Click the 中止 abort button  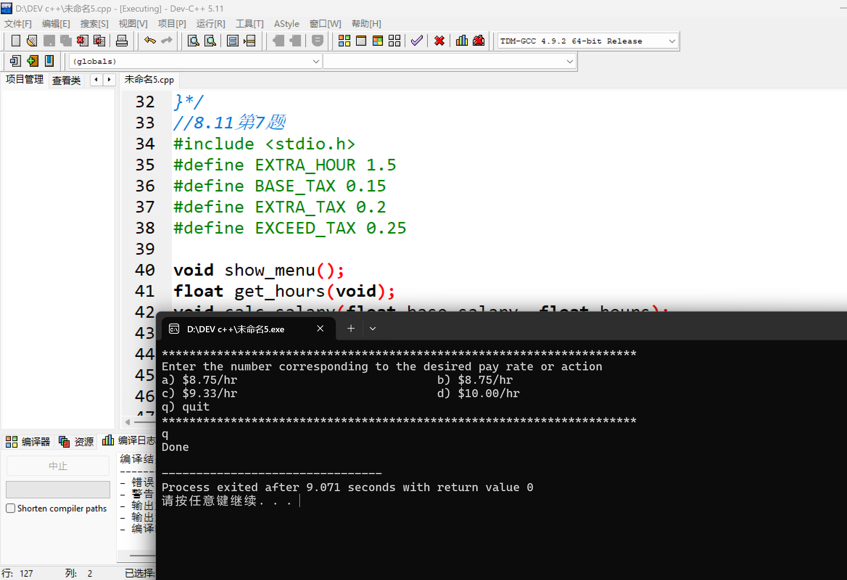click(58, 465)
